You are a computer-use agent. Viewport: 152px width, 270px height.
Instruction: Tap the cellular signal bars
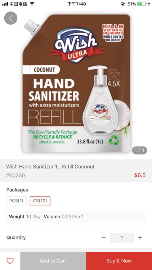tap(5, 4)
